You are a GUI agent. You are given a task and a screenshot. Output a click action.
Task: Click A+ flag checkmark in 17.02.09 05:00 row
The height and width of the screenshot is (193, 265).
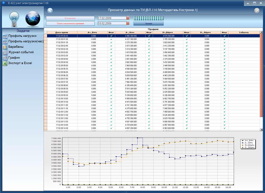tap(111, 66)
